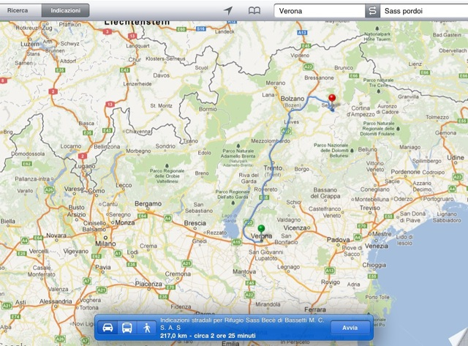This screenshot has width=468, height=346.
Task: Tap the Brescia city label
Action: pos(195,223)
